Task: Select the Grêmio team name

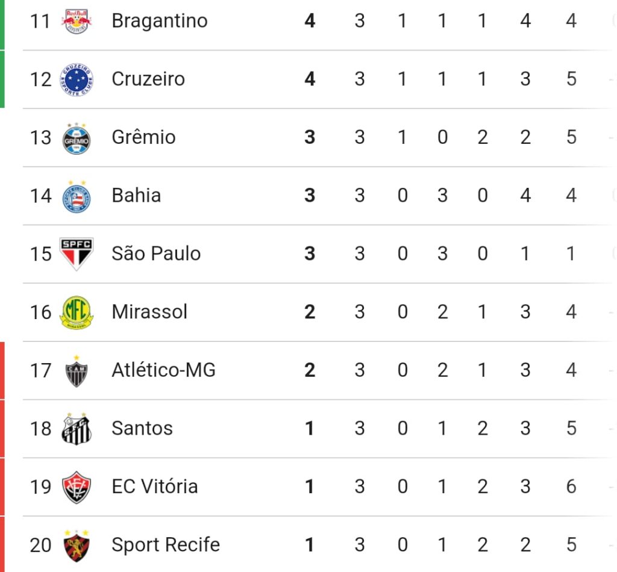Action: coord(143,137)
